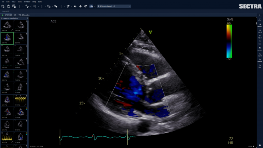Open the Tools menu
Image resolution: width=263 pixels, height=148 pixels.
[x=20, y=2]
